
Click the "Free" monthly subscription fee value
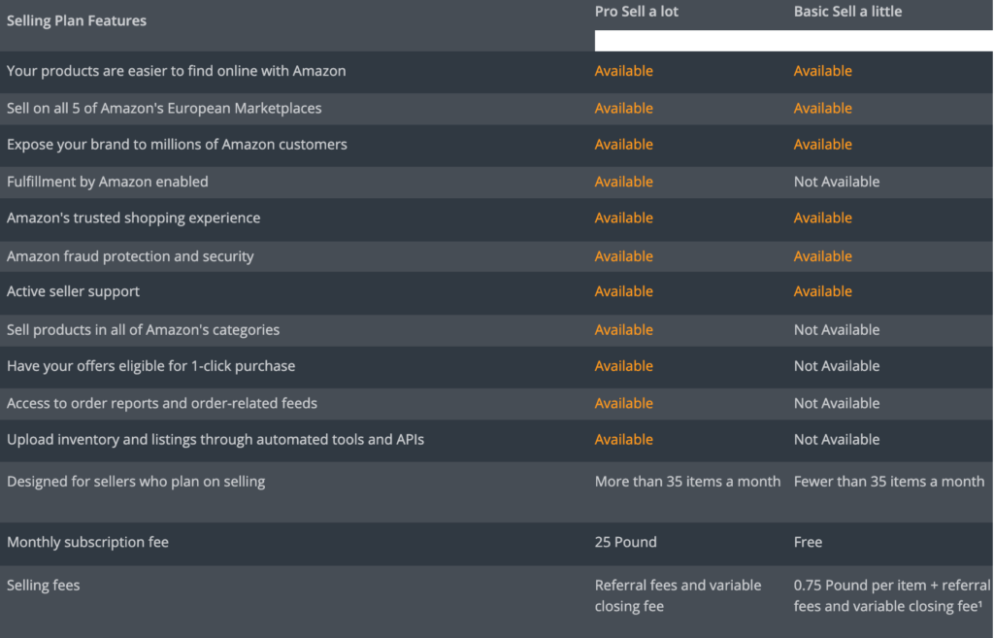pos(808,542)
